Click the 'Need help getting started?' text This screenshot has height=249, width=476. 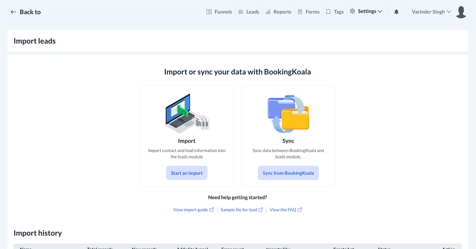click(x=238, y=197)
